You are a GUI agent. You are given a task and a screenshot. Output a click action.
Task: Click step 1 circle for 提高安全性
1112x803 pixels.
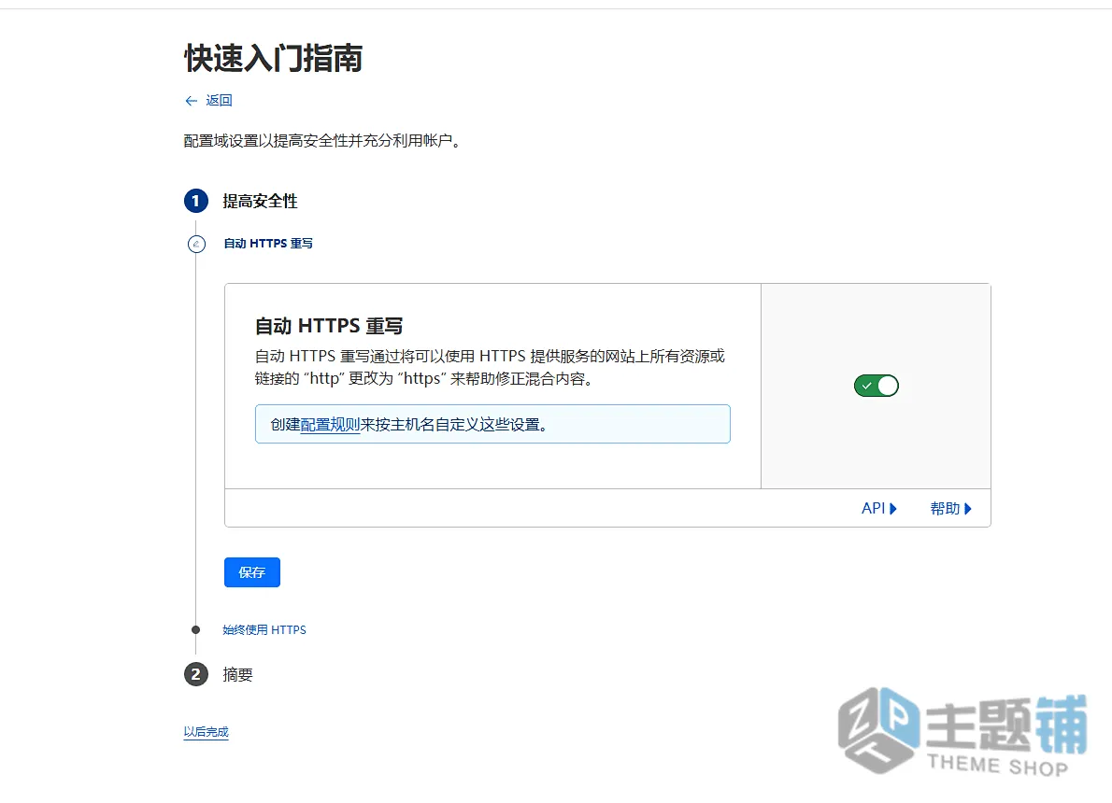coord(196,201)
